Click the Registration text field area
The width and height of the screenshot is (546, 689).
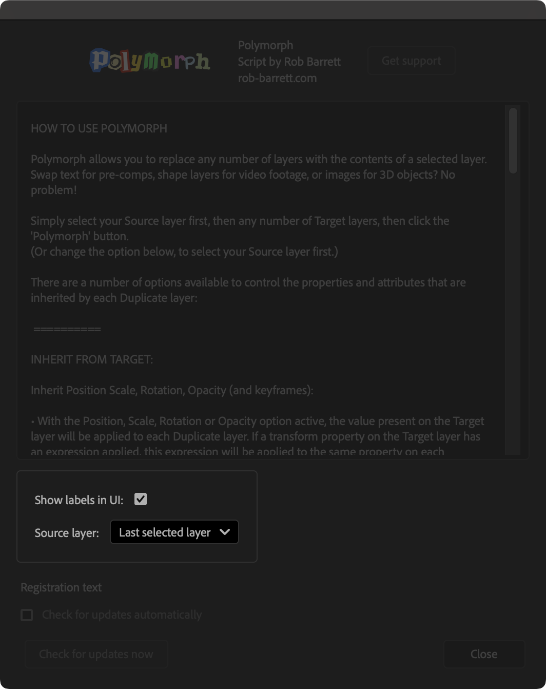61,587
